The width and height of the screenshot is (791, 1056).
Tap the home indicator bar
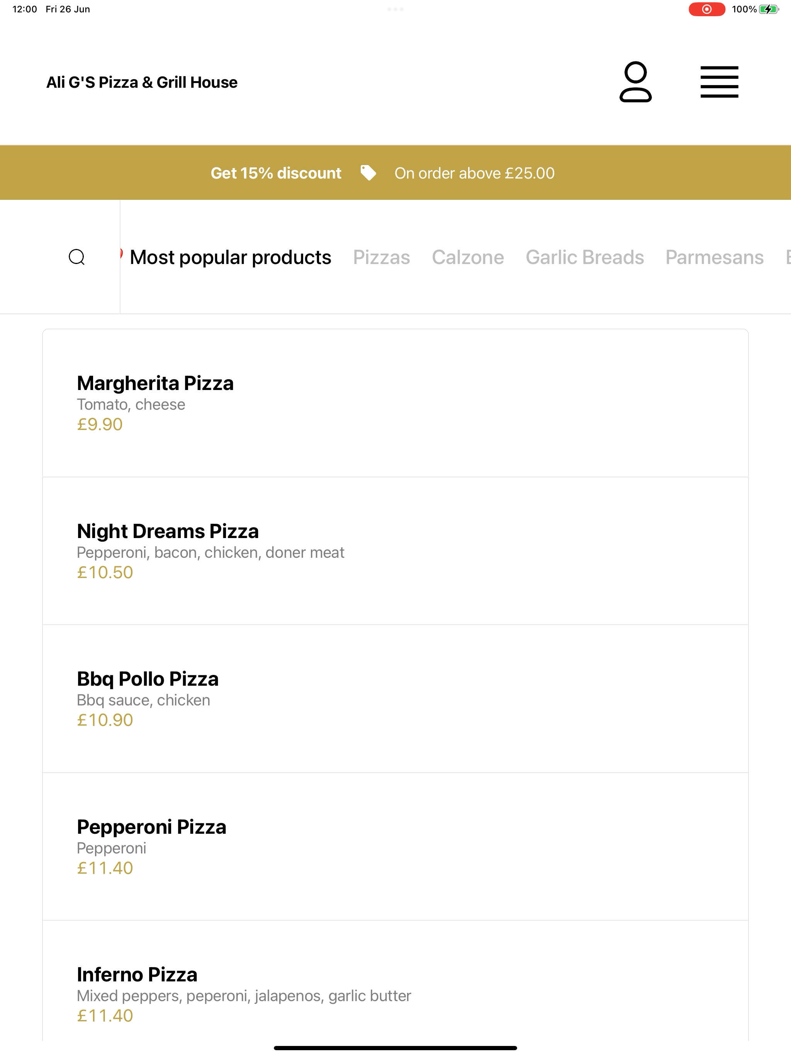[395, 1048]
